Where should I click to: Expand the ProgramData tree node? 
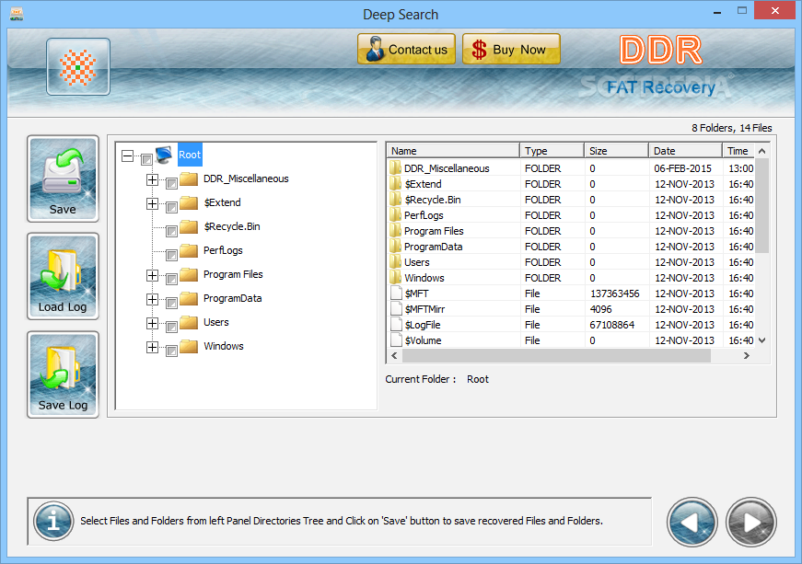tap(152, 299)
